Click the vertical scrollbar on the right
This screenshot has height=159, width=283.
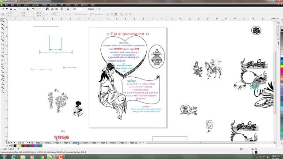[275, 83]
